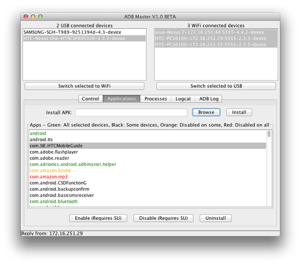Viewport: 301px width, 265px height.
Task: Open the Logcat tab
Action: [x=183, y=99]
